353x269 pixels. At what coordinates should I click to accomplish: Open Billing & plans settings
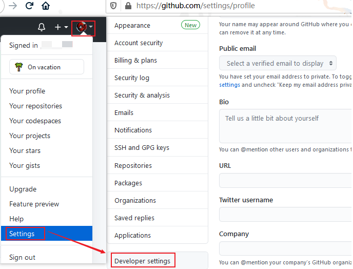pyautogui.click(x=158, y=60)
